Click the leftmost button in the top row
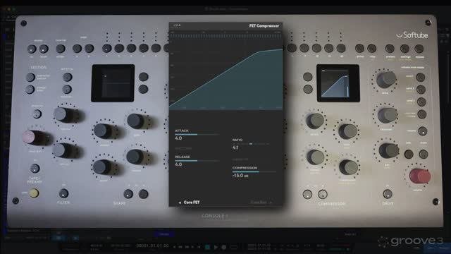This screenshot has height=254, width=451. tap(32, 49)
